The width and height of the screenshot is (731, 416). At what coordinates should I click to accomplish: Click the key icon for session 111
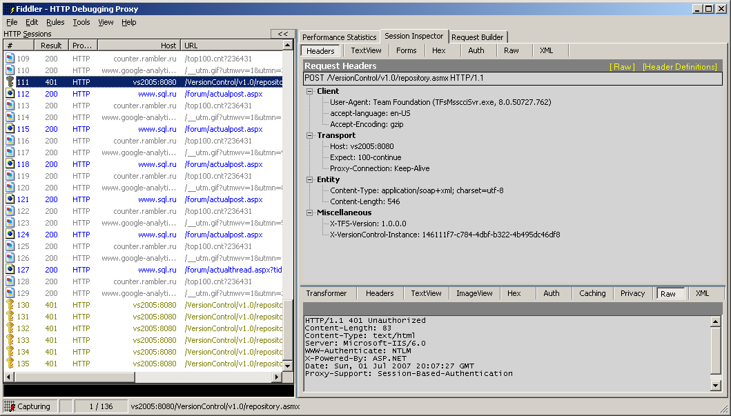coord(10,82)
